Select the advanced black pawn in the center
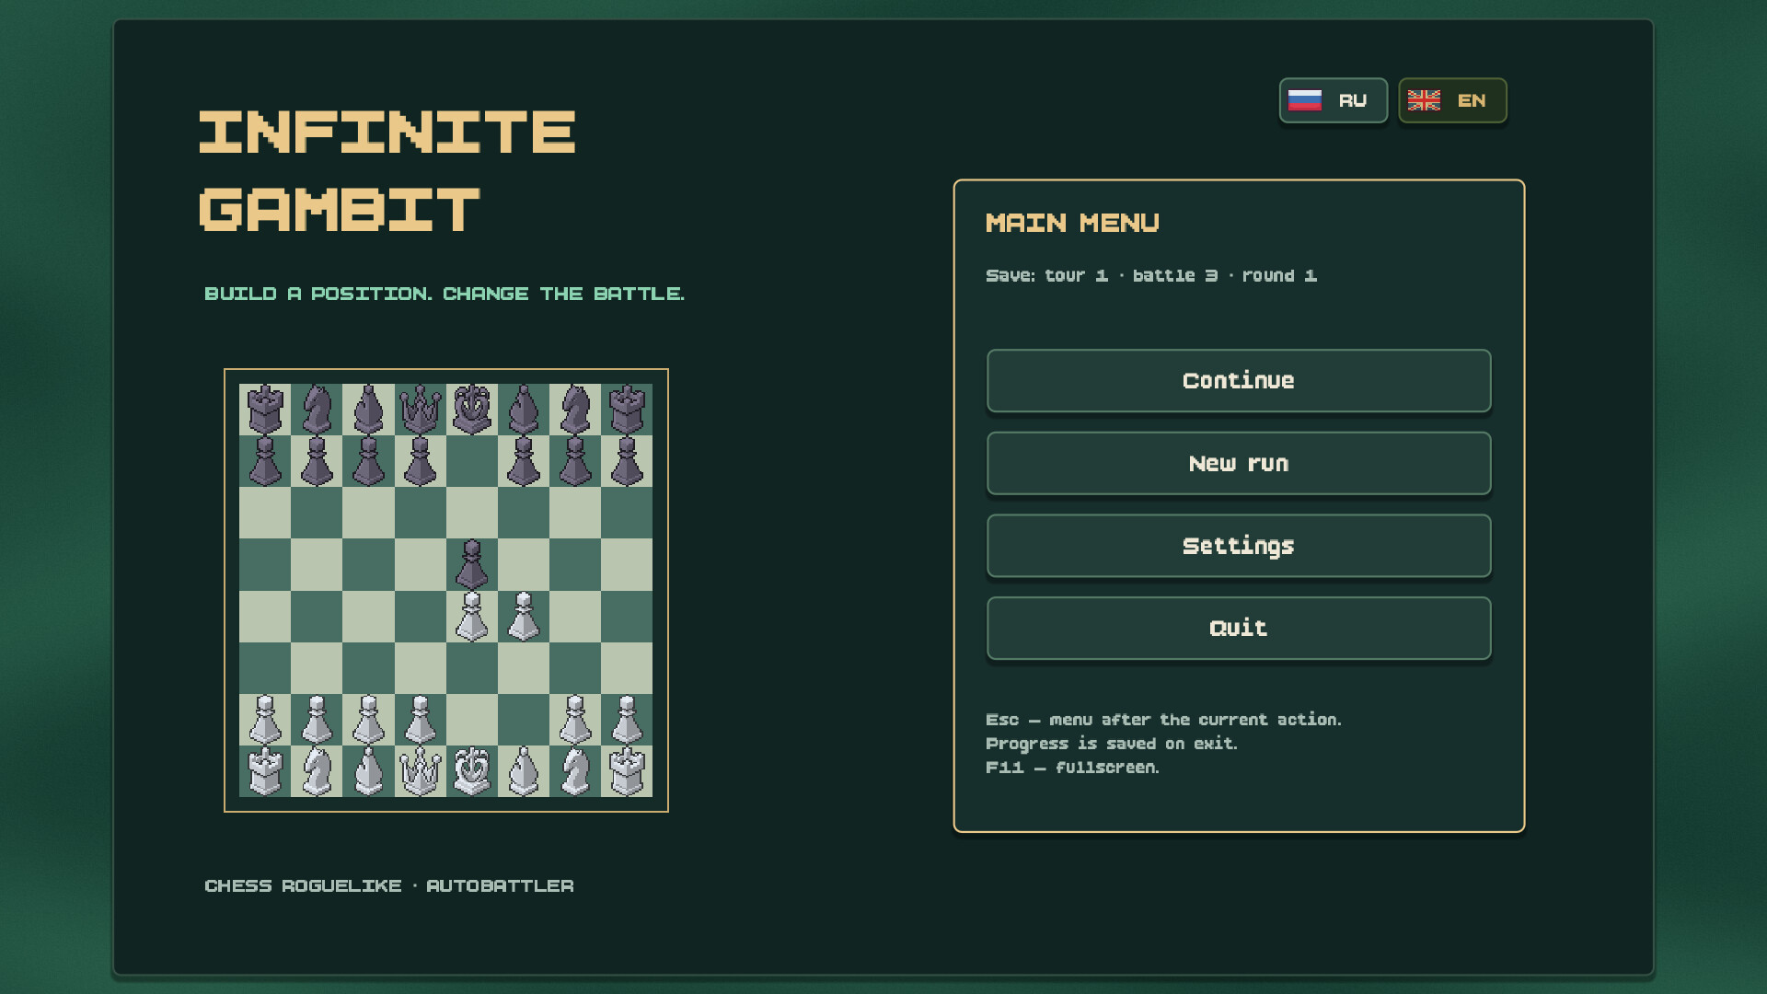This screenshot has width=1767, height=994. tap(472, 564)
